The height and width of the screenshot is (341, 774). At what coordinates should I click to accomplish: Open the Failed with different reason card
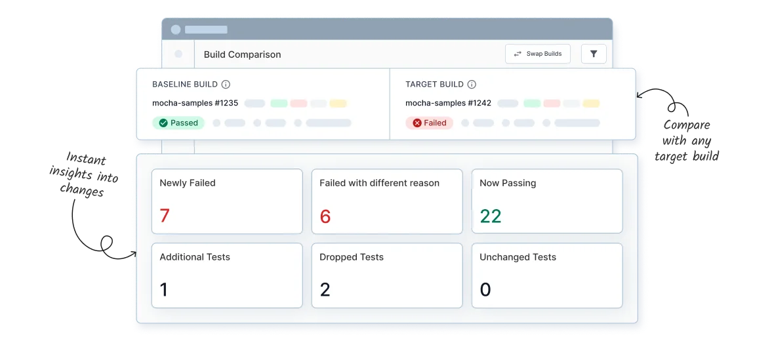[387, 201]
